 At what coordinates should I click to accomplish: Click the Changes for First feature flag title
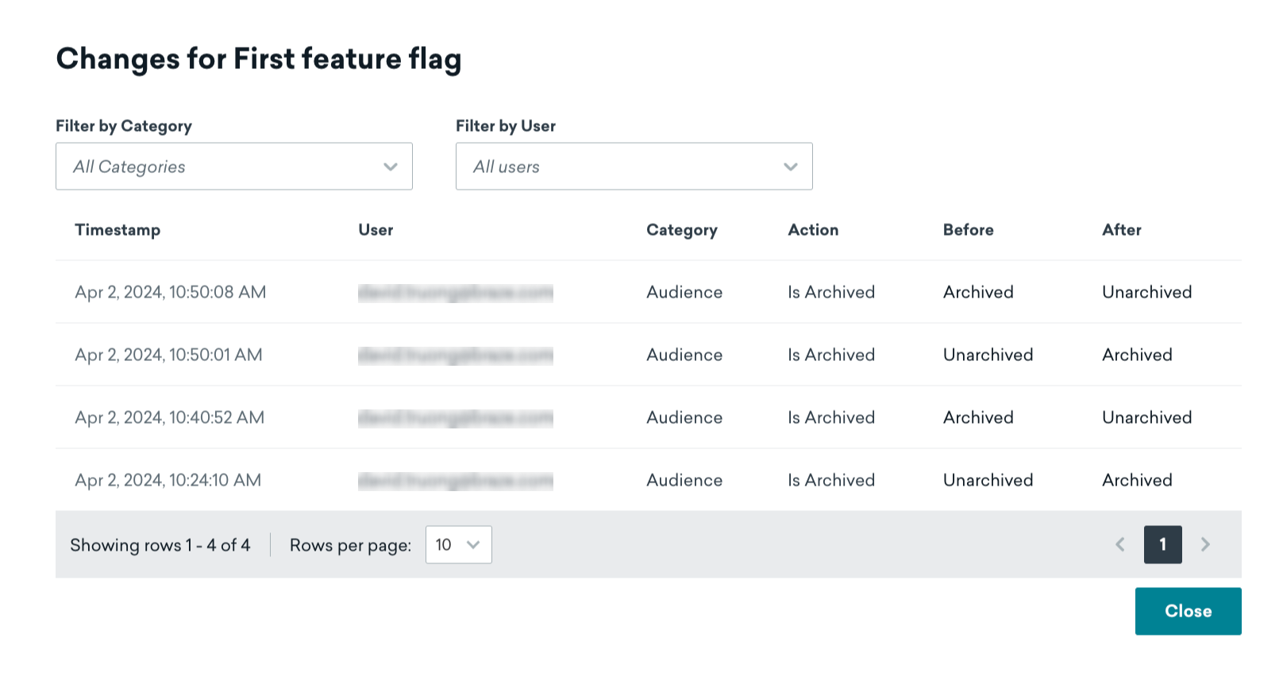tap(259, 60)
